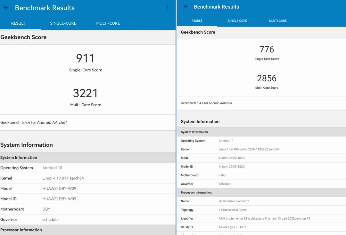
Task: Switch to SINGLE-CORE tab in right screen
Action: coord(237,21)
